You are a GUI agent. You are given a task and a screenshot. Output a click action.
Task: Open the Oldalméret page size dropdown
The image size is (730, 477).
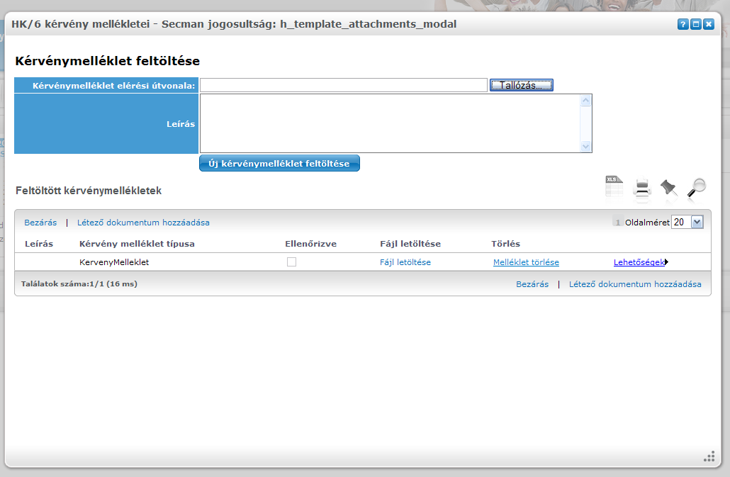[x=697, y=223]
